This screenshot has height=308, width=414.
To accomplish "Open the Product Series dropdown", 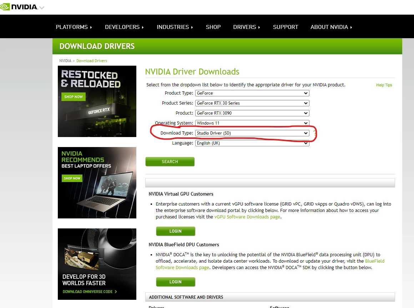I will pyautogui.click(x=252, y=103).
